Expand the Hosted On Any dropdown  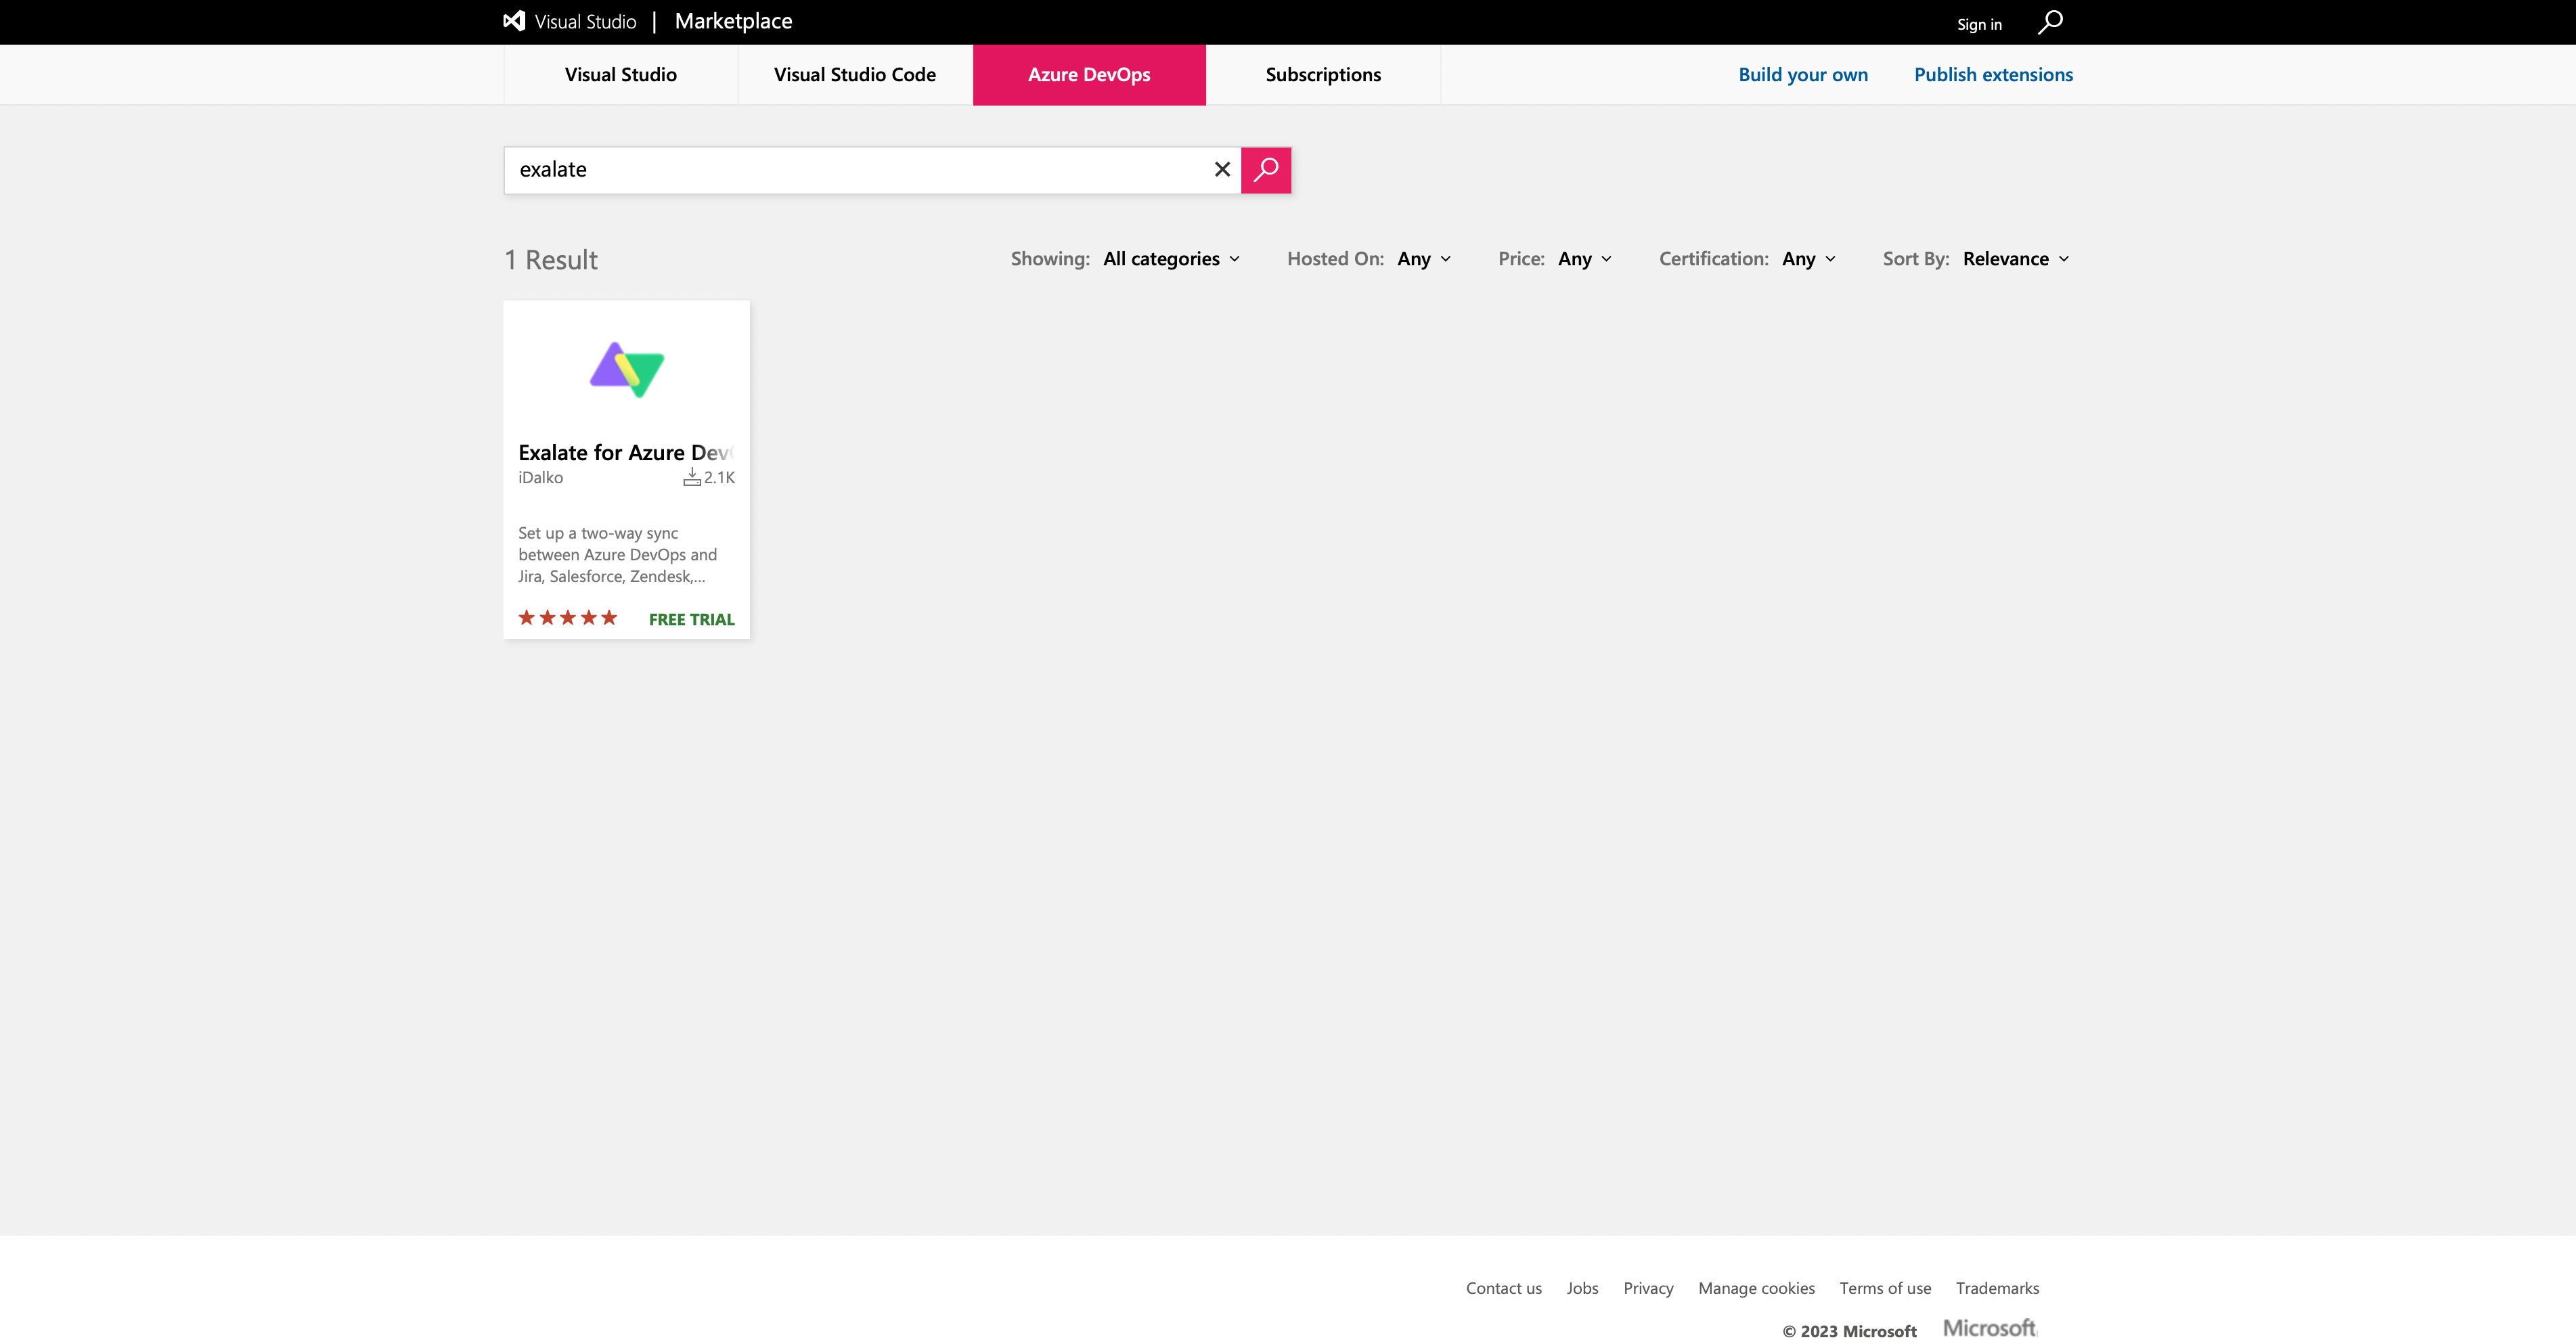[x=1424, y=259]
